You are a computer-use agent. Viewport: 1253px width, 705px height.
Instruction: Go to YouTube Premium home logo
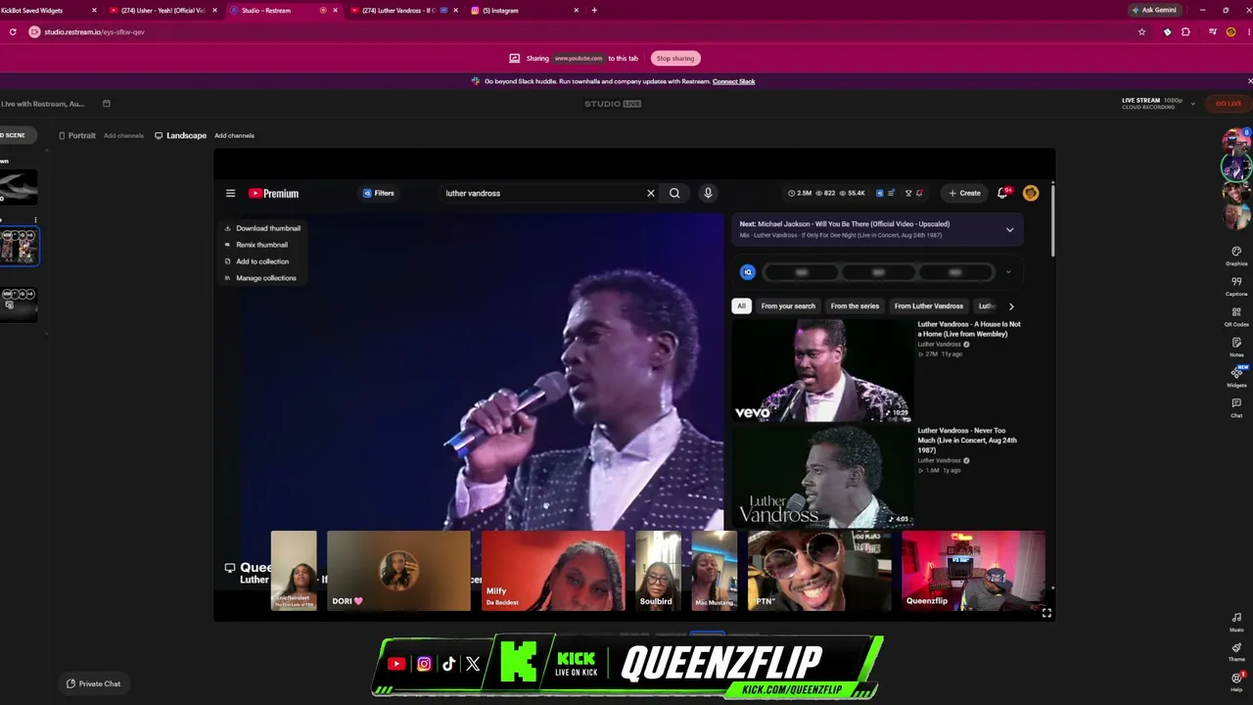click(x=273, y=194)
